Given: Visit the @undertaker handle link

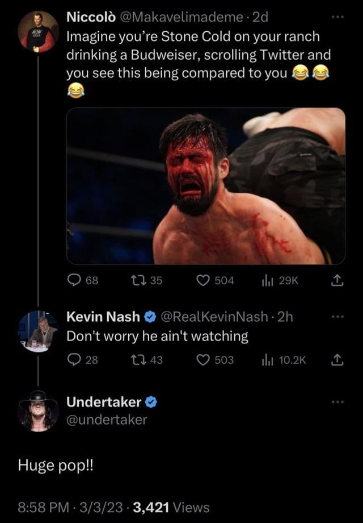Looking at the screenshot, I should [107, 420].
